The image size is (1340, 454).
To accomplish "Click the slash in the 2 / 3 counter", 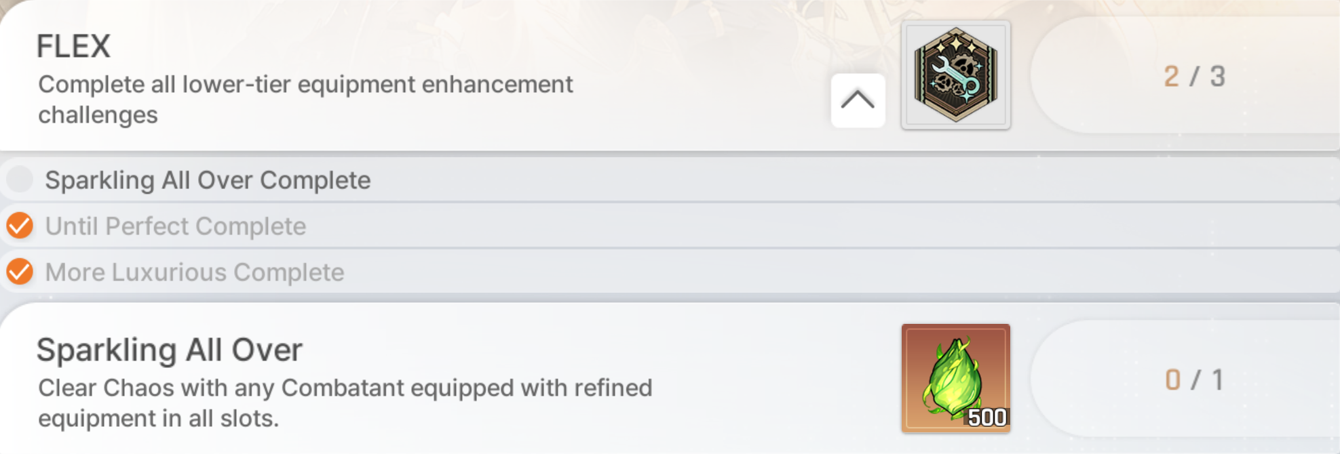I will [1194, 77].
